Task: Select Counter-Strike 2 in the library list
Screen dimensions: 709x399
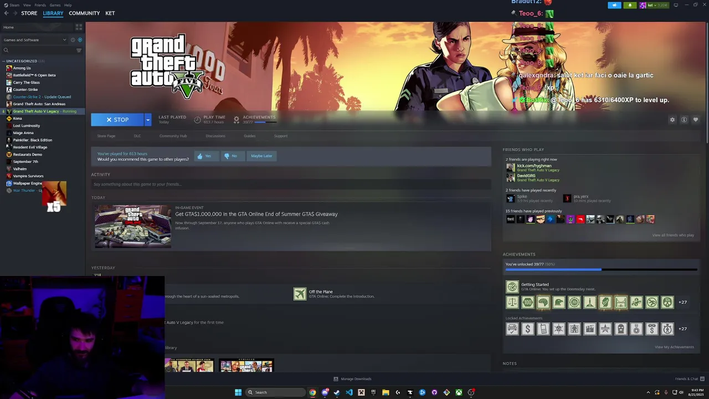Action: [42, 97]
